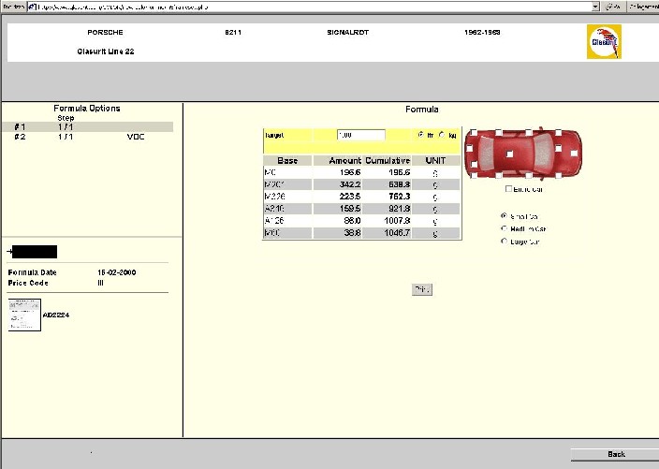The width and height of the screenshot is (659, 469).
Task: Click the AD2224 label
Action: pos(56,315)
